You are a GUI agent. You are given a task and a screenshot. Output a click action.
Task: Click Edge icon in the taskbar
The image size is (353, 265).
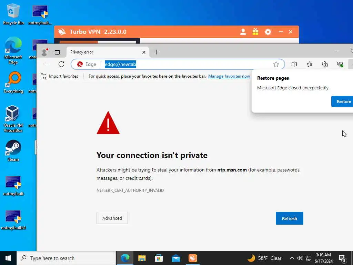[125, 258]
